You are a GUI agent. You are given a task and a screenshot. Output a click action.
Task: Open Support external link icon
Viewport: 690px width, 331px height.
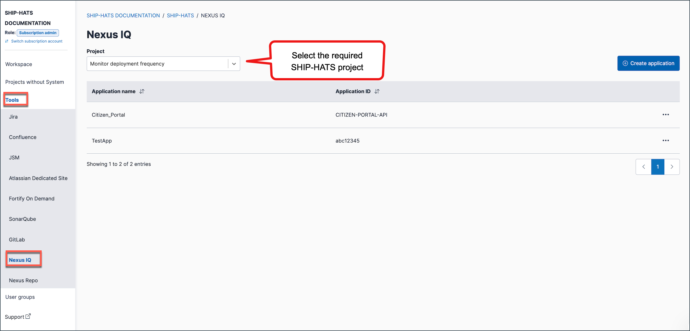[x=28, y=316]
